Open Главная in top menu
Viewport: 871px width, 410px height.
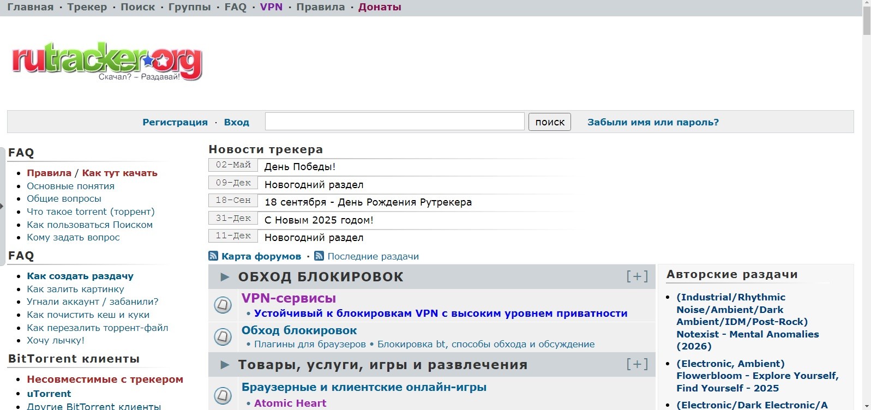tap(31, 7)
